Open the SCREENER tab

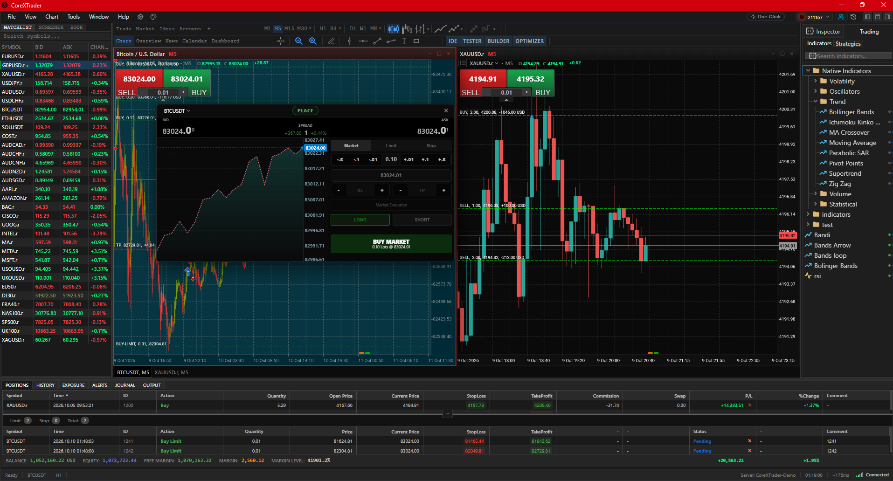(x=51, y=27)
